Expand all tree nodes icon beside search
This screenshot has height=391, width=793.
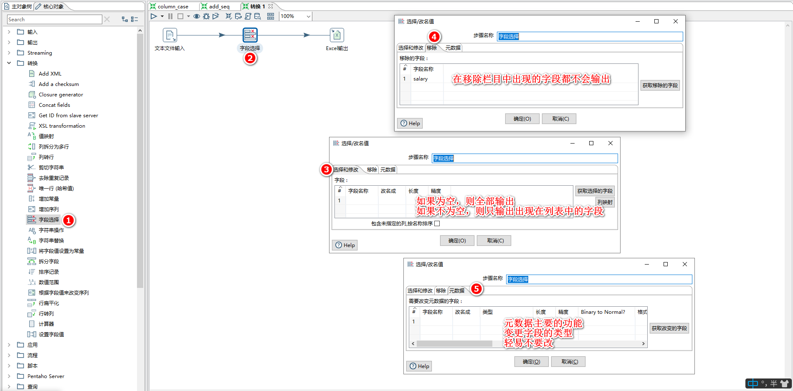tap(124, 19)
